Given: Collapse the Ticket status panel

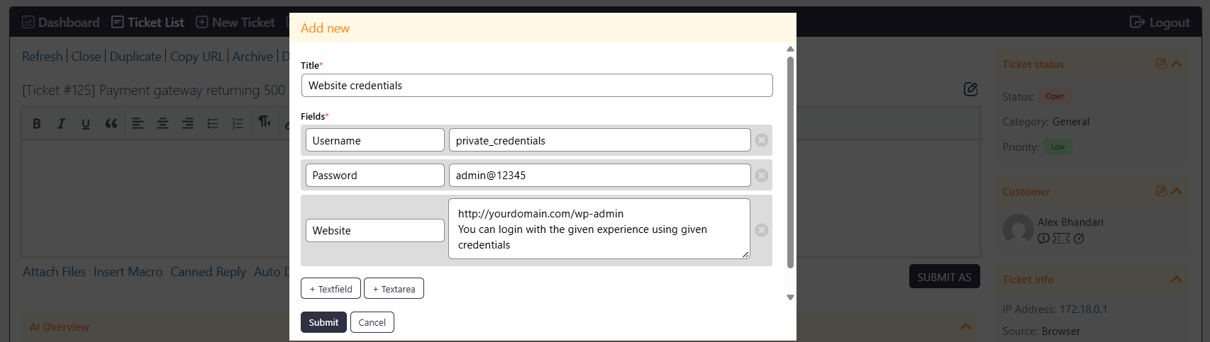Looking at the screenshot, I should tap(1177, 64).
